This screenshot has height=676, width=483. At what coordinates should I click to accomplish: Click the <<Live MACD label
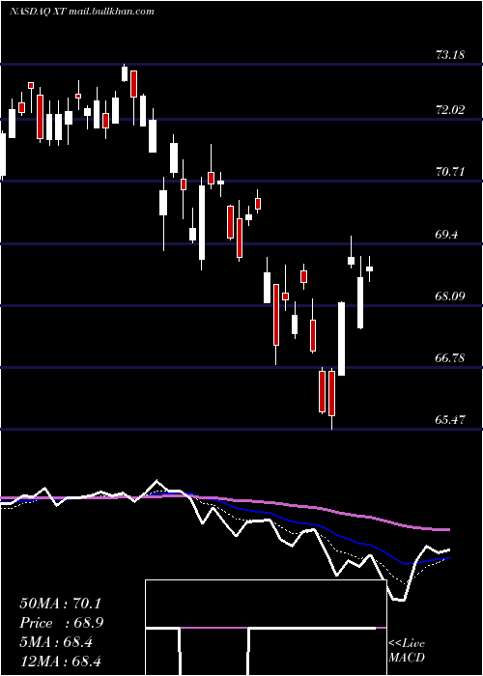(x=407, y=651)
